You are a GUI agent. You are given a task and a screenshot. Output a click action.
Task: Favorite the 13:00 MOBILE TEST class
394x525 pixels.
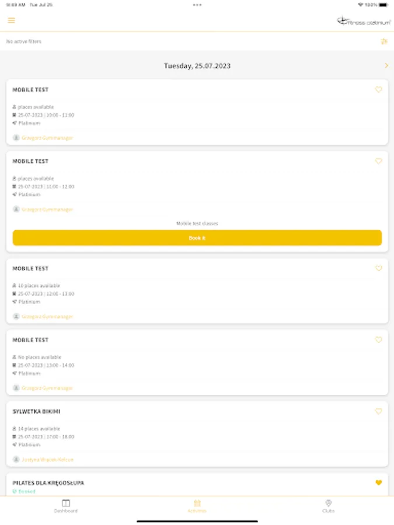pyautogui.click(x=378, y=339)
